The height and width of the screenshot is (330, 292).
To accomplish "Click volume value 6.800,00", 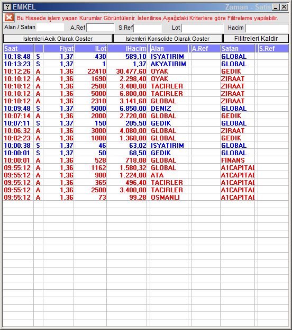I will [133, 94].
